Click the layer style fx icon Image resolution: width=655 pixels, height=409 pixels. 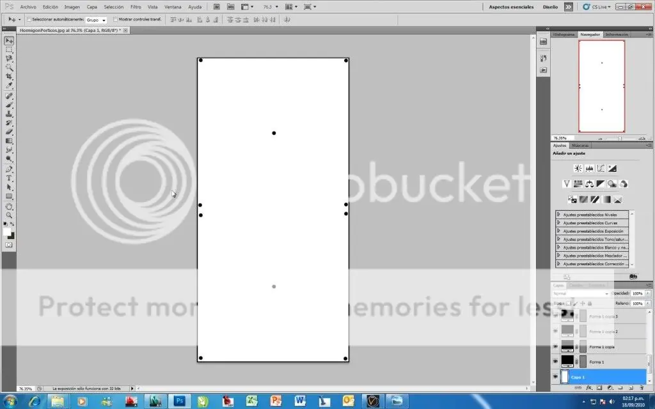589,388
